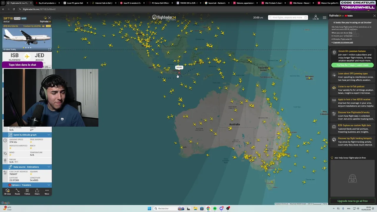The image size is (377, 212).
Task: Open Discord from the taskbar
Action: click(221, 208)
